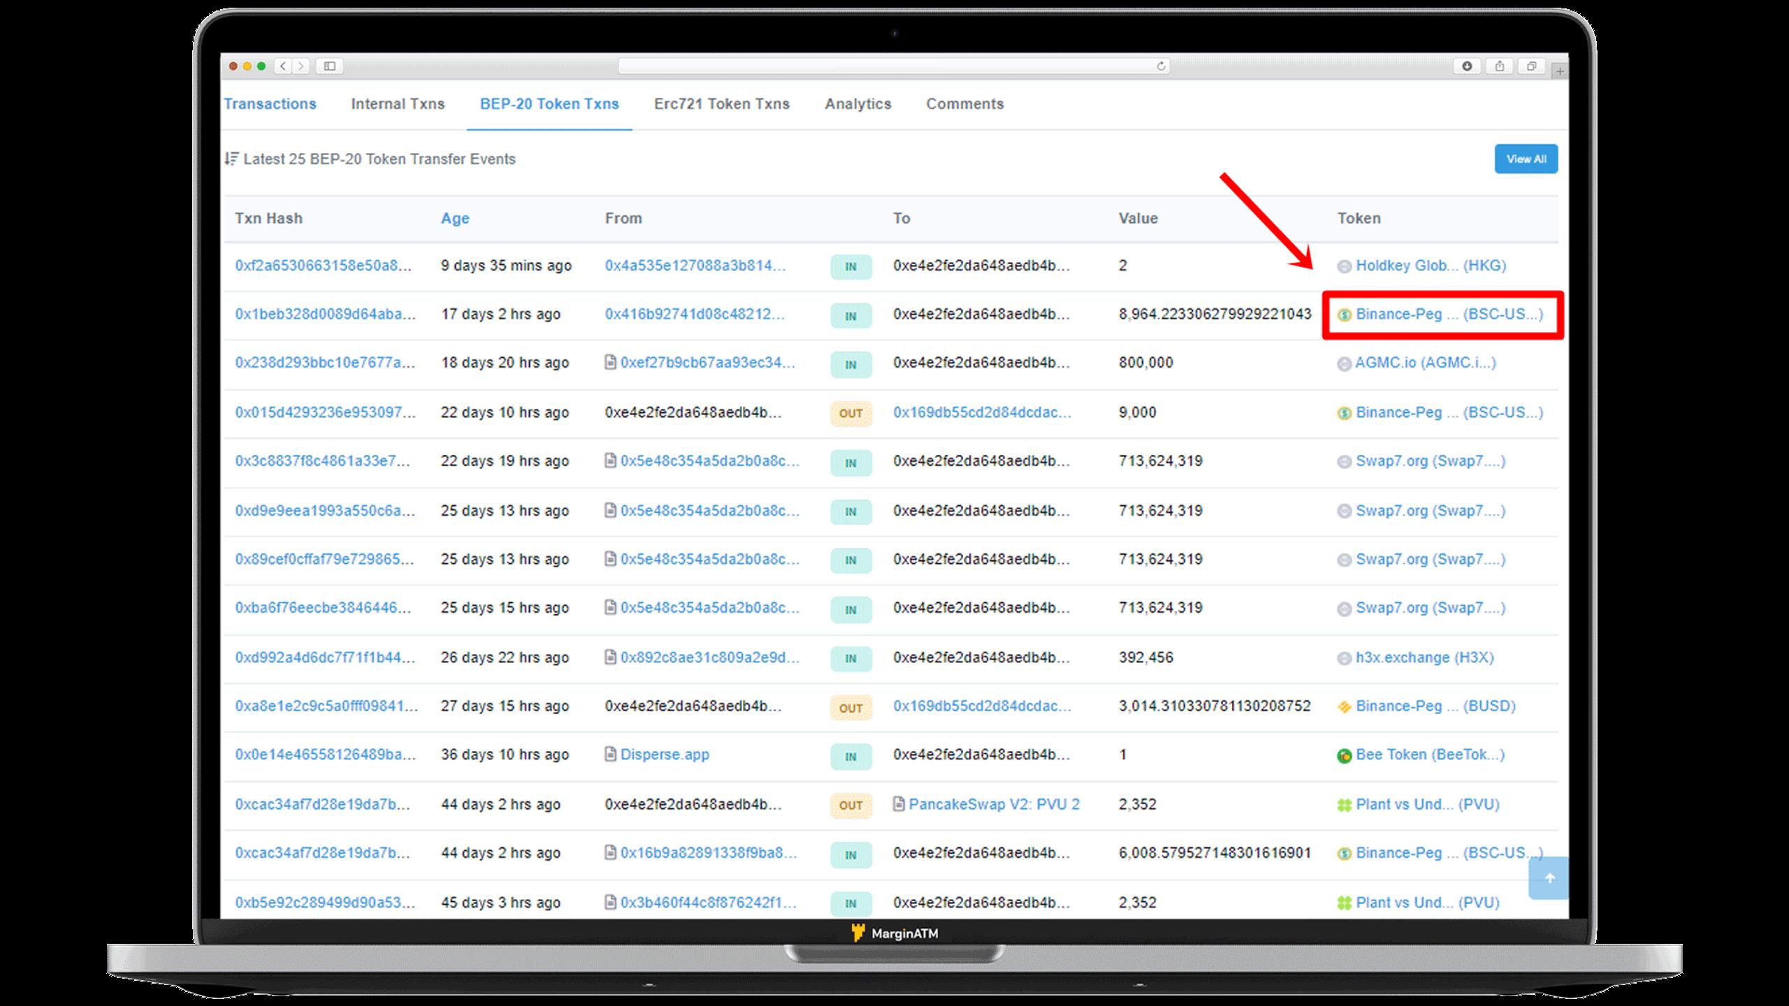Open from address 0x4a535e127088a3b814
This screenshot has height=1006, width=1789.
695,265
